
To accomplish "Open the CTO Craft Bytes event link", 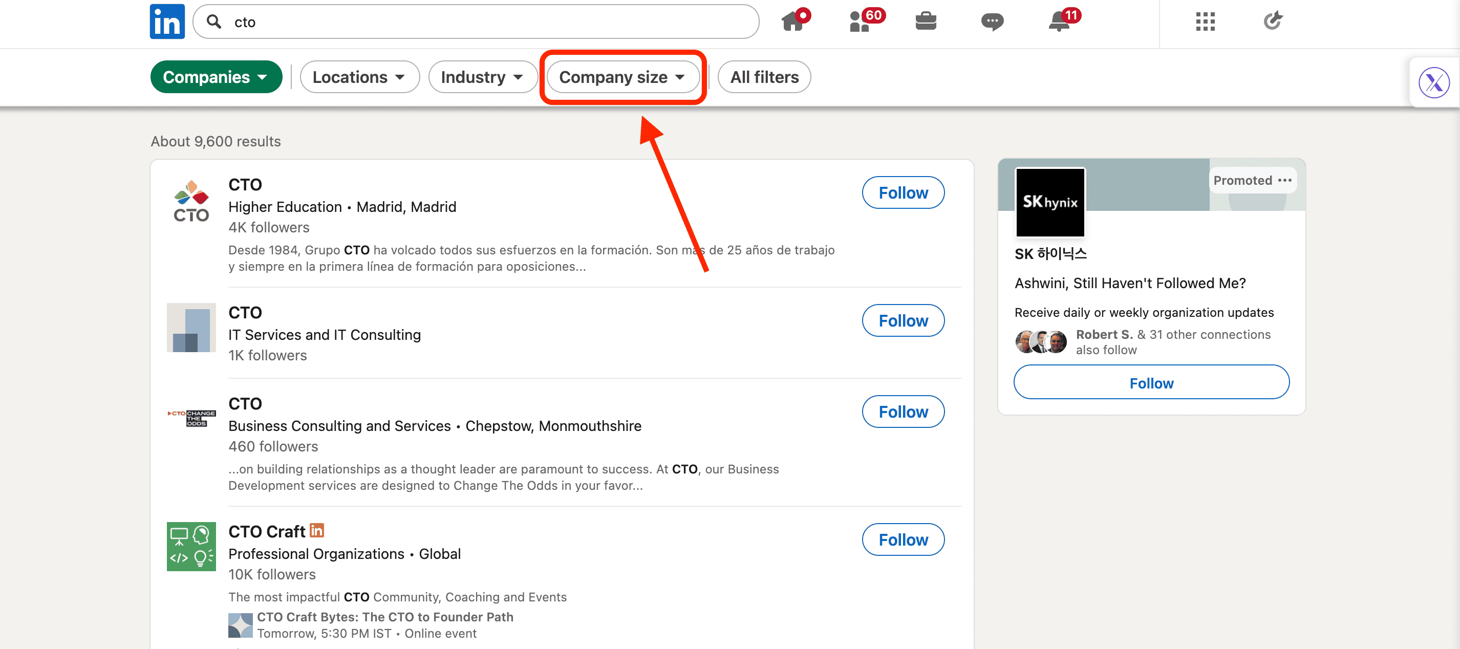I will point(385,617).
